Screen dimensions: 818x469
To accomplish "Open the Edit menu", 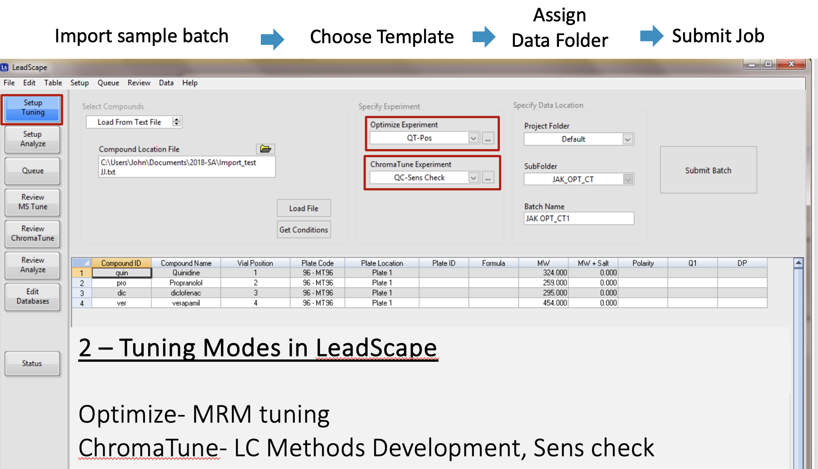I will [x=29, y=83].
